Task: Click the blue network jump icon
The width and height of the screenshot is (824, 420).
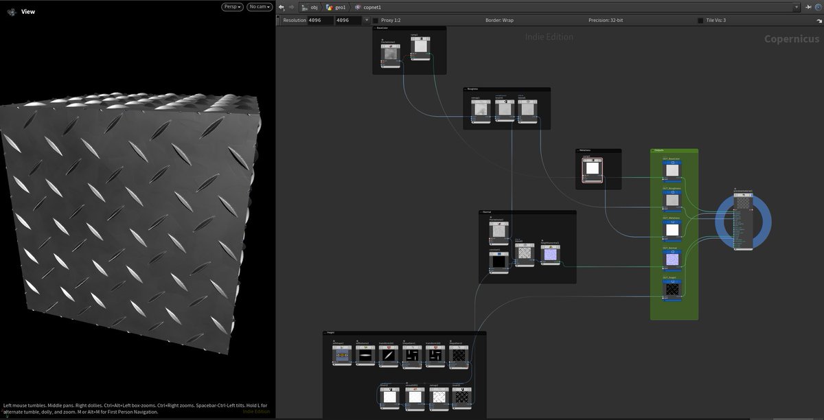Action: pos(817,7)
